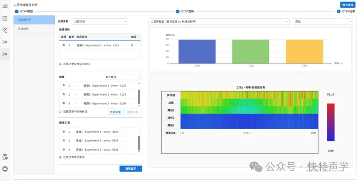Toggle condition 2 checkbox 通道2 entry 0109

(64, 140)
